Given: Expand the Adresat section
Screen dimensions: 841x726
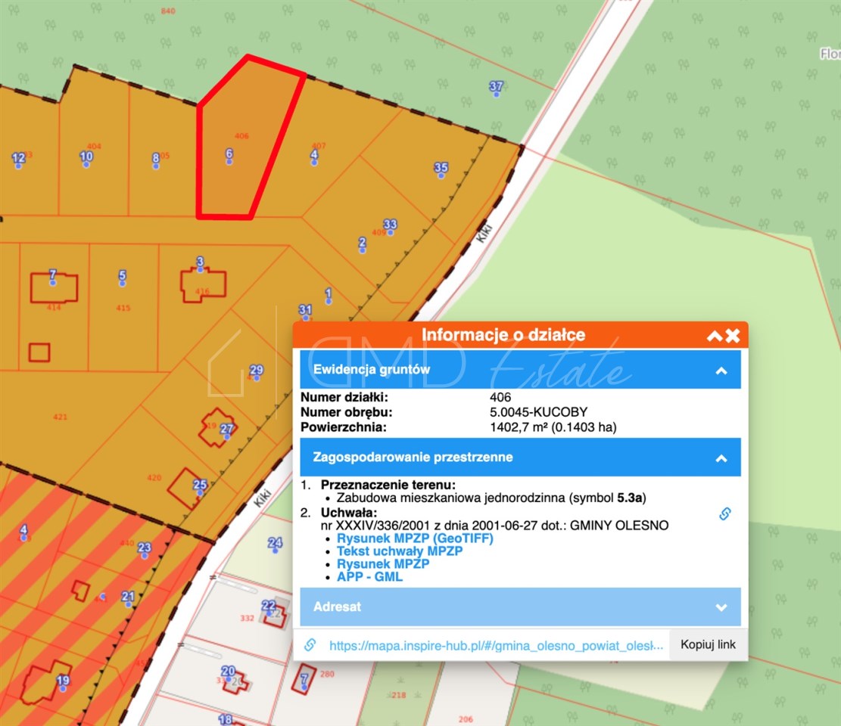Looking at the screenshot, I should pyautogui.click(x=721, y=607).
